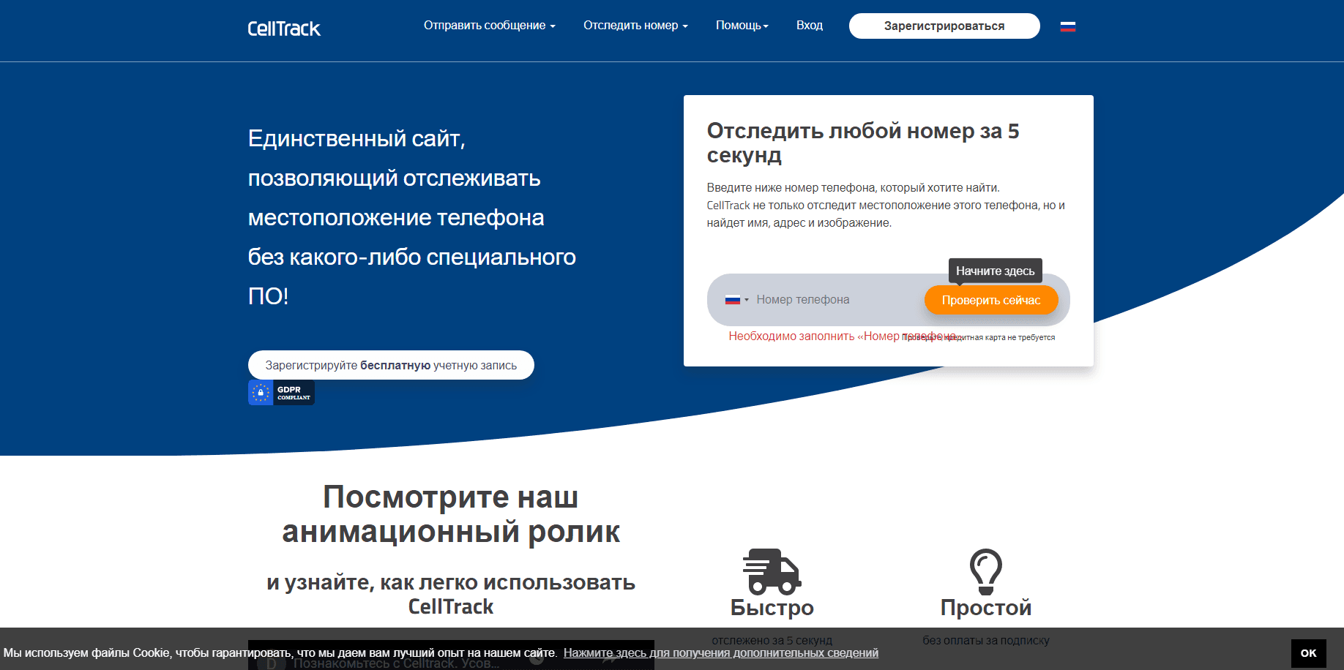The width and height of the screenshot is (1344, 670).
Task: Open «Нажмите здесь для получения дополнительных сведений»
Action: point(721,653)
